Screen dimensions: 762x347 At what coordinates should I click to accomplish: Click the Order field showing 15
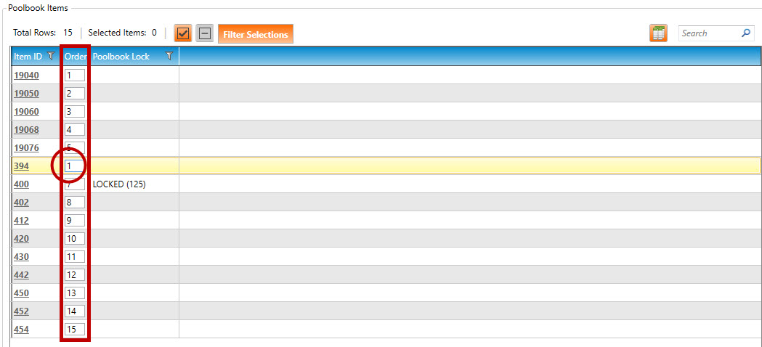pos(75,330)
